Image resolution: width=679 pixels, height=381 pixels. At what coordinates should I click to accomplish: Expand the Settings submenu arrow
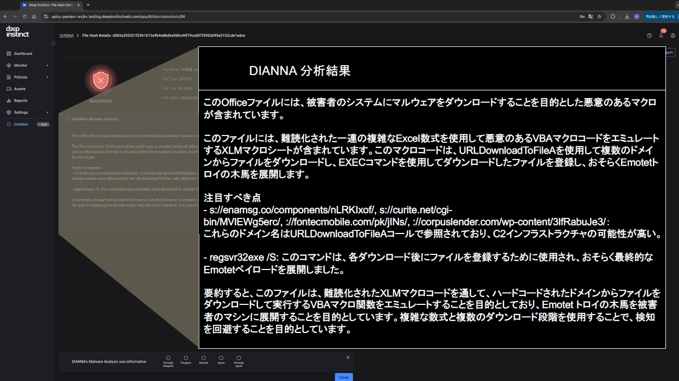(x=47, y=113)
